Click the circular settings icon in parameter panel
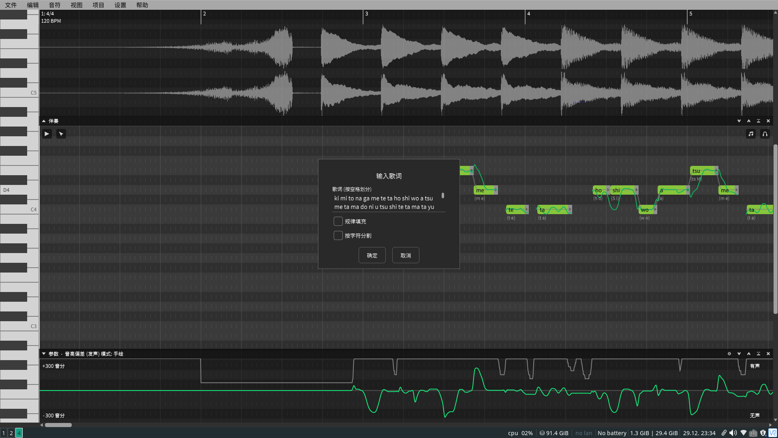778x438 pixels. click(729, 354)
